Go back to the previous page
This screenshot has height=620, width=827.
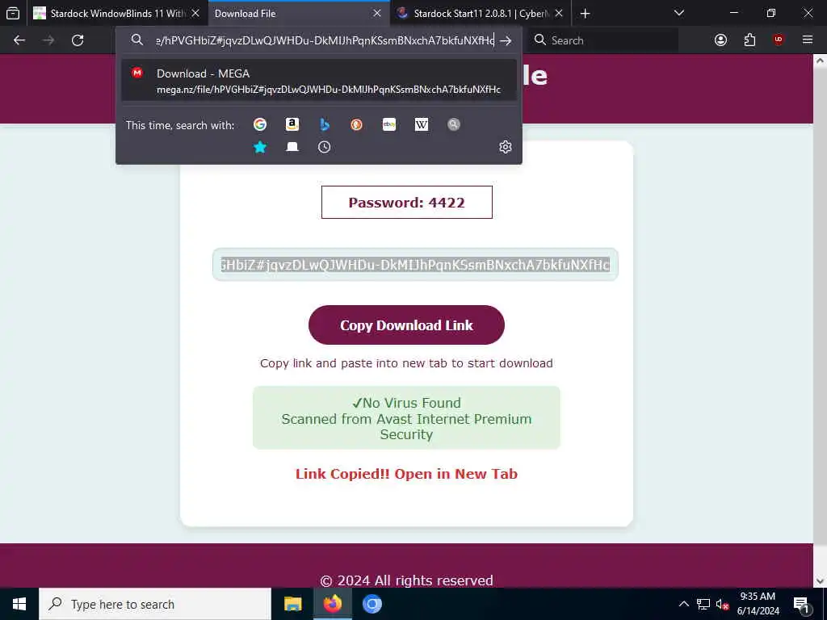pyautogui.click(x=19, y=40)
